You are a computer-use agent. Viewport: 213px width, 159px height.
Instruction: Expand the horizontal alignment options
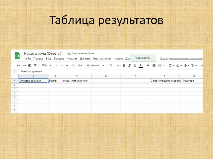click(x=173, y=65)
